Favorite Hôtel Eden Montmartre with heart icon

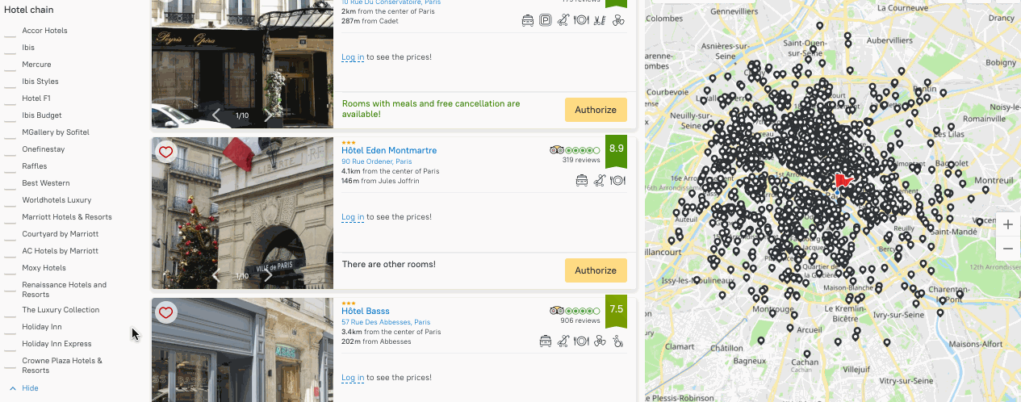[x=165, y=152]
